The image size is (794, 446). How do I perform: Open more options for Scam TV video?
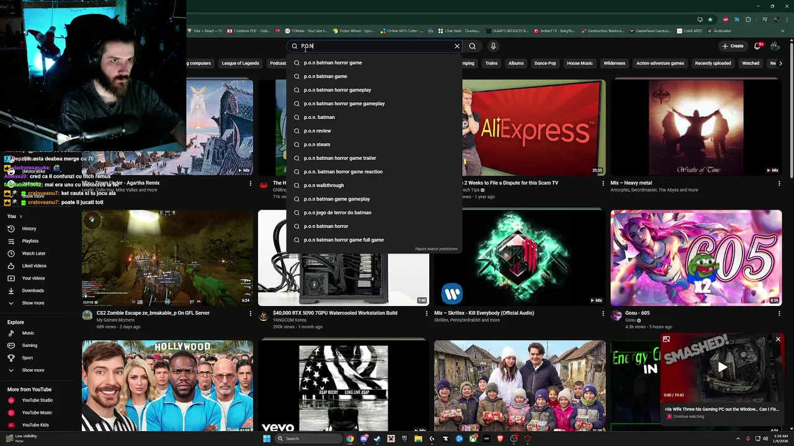point(602,183)
